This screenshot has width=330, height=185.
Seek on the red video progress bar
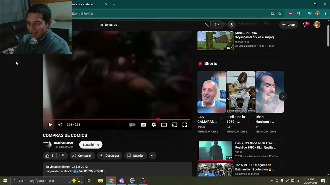coord(118,119)
